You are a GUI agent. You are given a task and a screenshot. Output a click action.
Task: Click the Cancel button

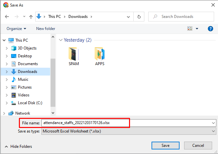198,146
